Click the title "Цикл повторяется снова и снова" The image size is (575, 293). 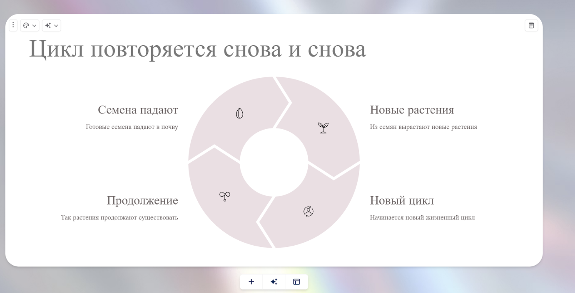[x=197, y=49]
